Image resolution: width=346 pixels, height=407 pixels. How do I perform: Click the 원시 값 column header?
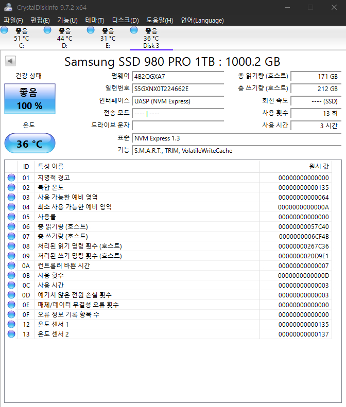click(296, 166)
